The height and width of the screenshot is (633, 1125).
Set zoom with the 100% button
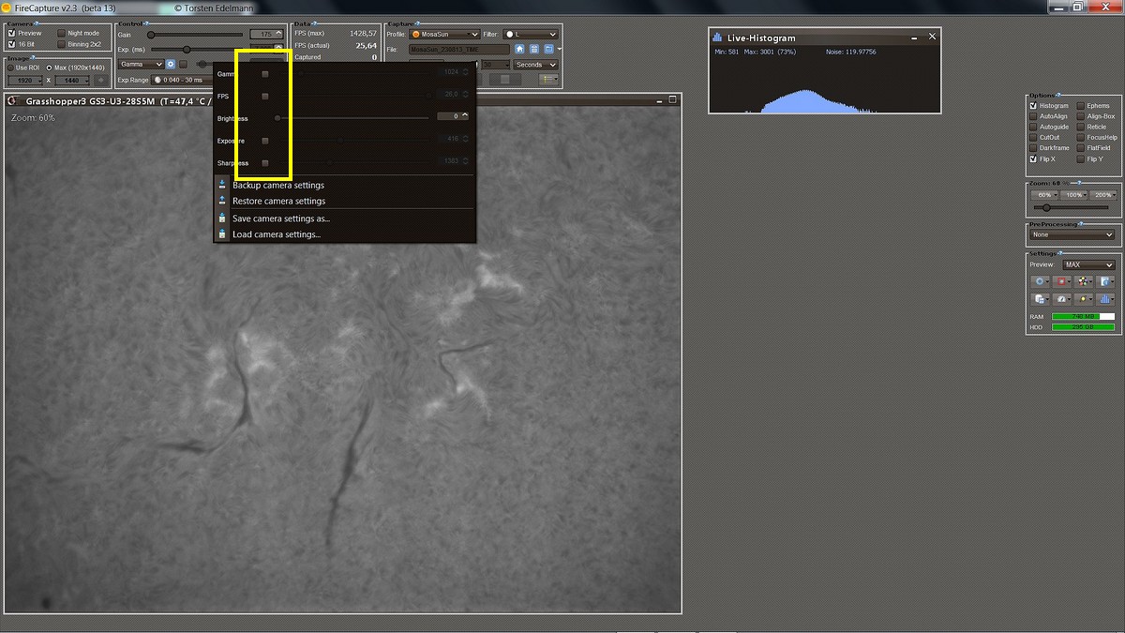(x=1073, y=195)
